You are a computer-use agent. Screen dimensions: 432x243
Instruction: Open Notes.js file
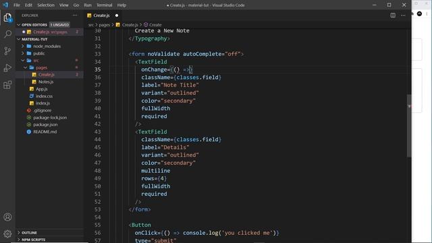[x=46, y=82]
